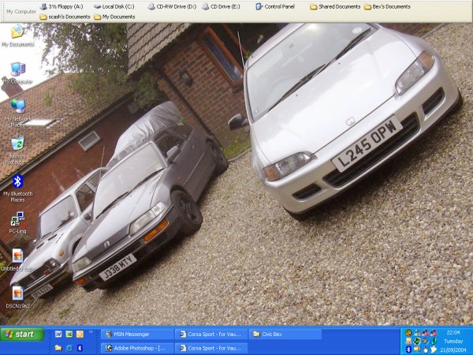Click the system tray clock
Screen dimensions: 473x355
453,333
